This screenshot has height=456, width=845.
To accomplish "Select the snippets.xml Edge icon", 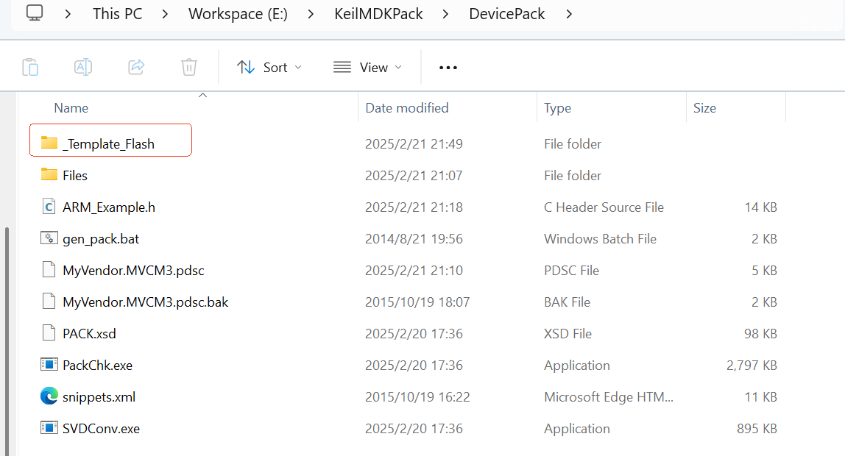I will point(49,396).
